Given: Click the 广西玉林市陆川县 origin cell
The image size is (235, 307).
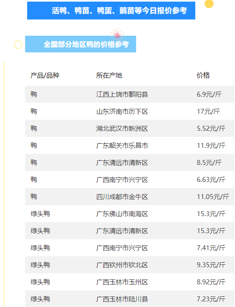Looking at the screenshot, I should tap(122, 299).
